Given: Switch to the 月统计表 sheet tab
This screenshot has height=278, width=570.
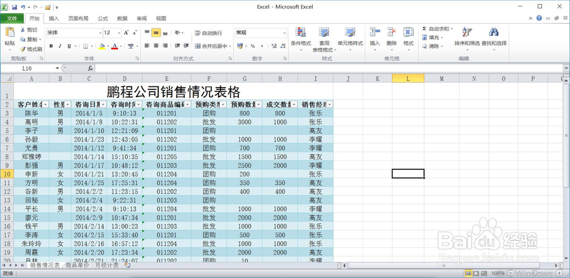Looking at the screenshot, I should click(x=107, y=265).
